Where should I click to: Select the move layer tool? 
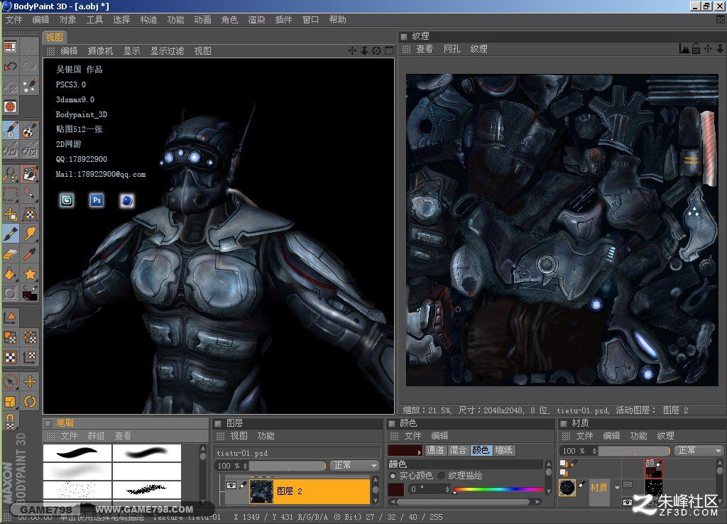coord(10,214)
